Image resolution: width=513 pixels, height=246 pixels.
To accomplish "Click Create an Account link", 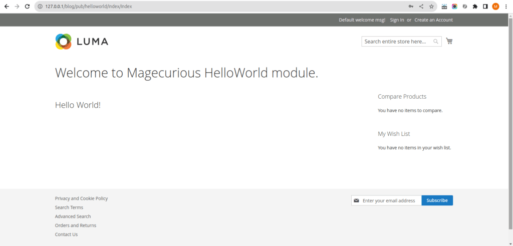I will (433, 20).
